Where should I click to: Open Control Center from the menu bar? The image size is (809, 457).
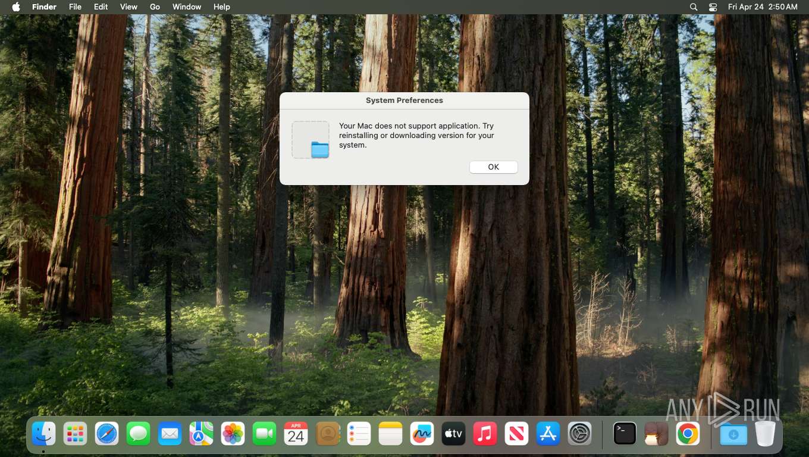(x=713, y=7)
